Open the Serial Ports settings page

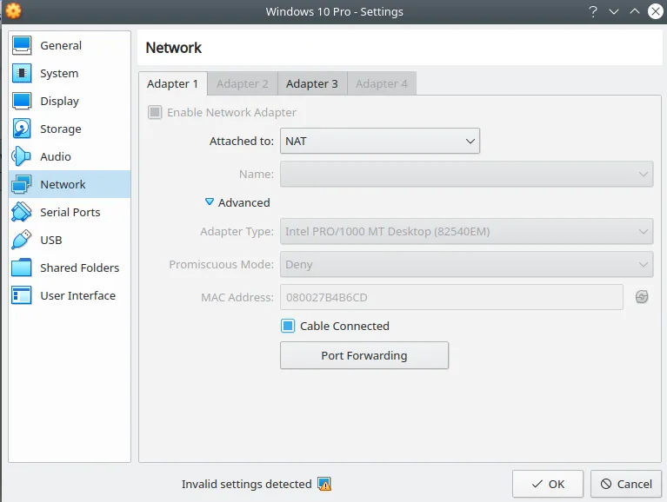point(70,212)
